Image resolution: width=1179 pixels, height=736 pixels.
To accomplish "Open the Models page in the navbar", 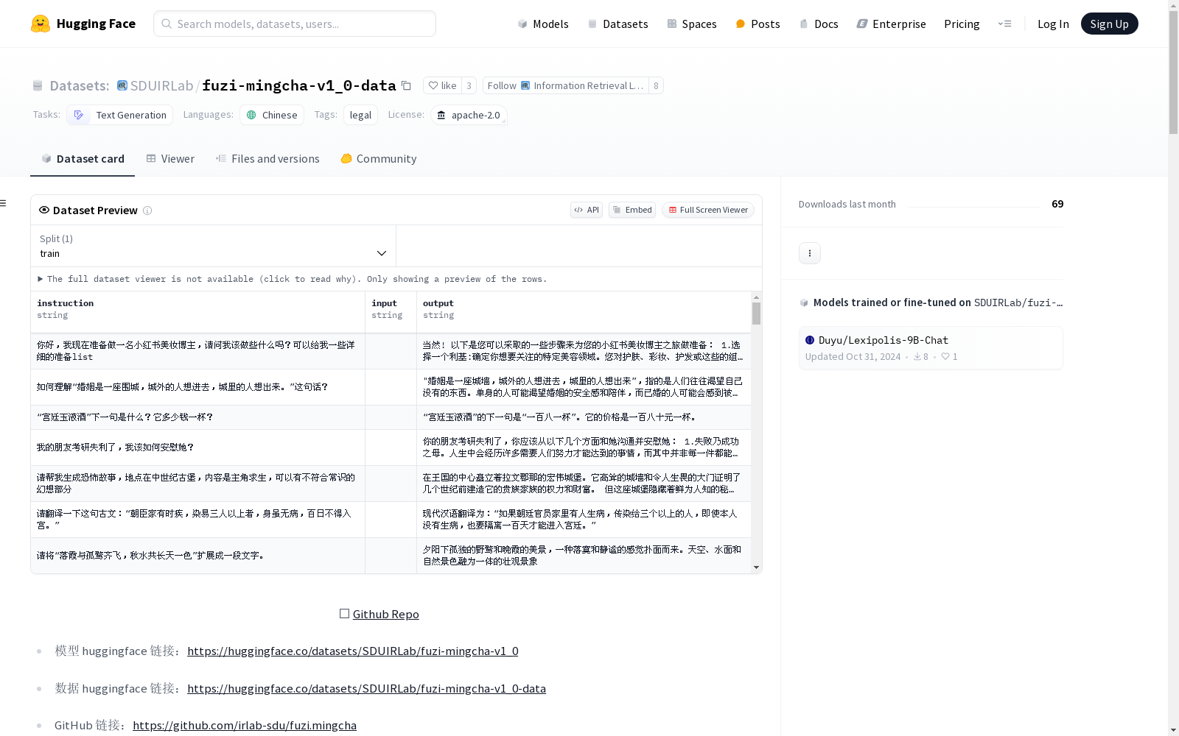I will click(543, 24).
